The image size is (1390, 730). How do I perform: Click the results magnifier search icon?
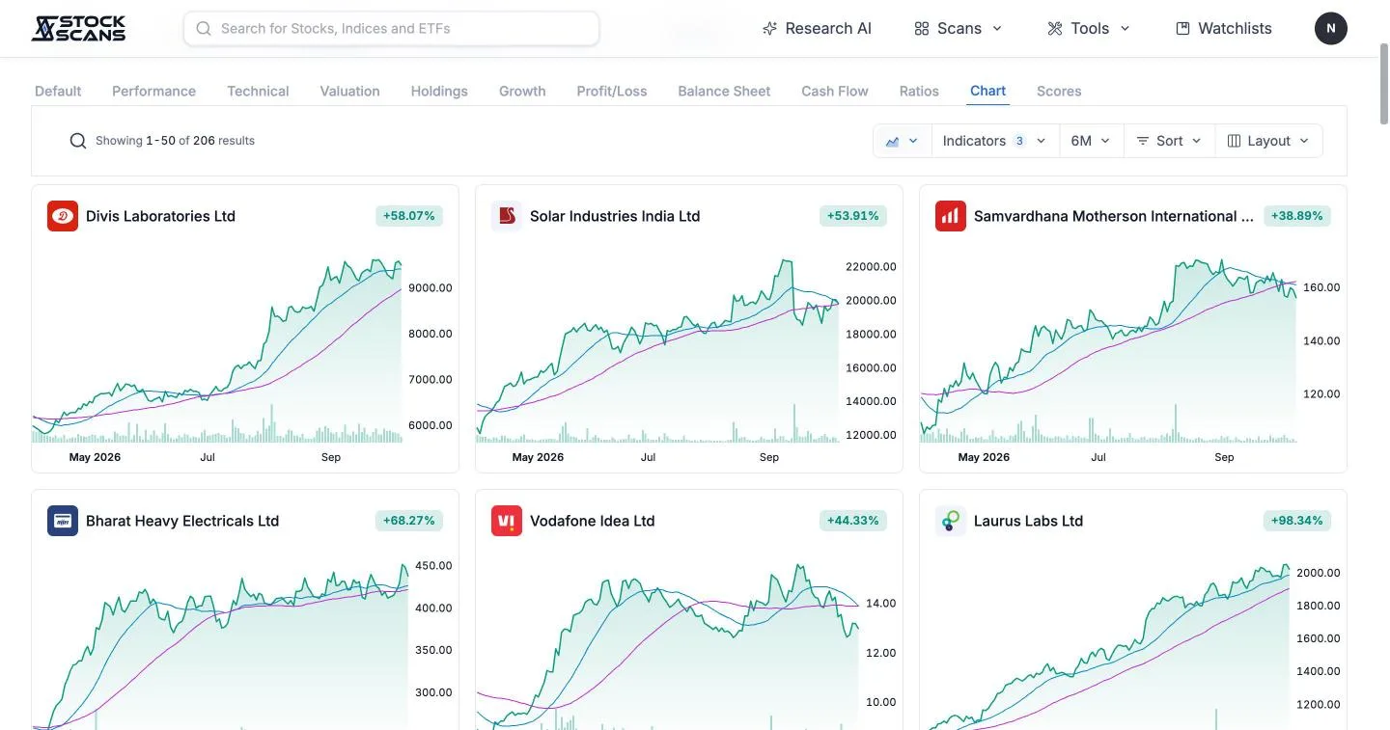coord(78,141)
